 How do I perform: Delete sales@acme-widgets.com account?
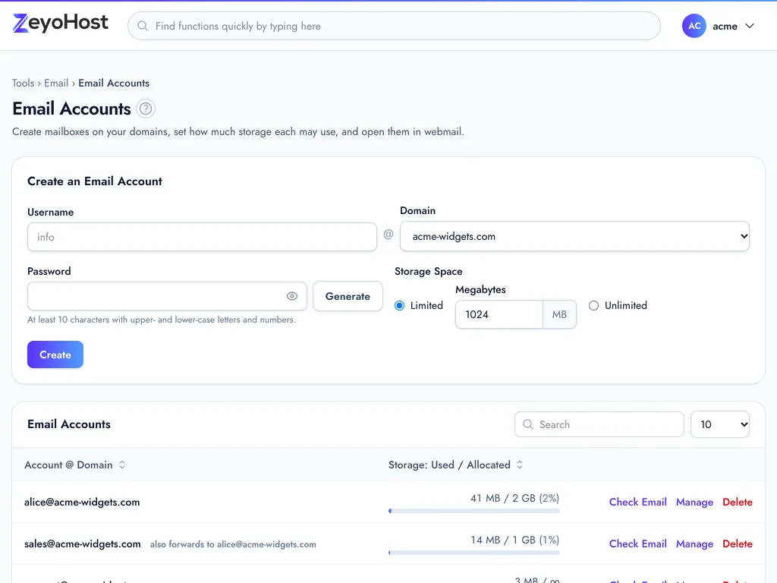tap(738, 544)
